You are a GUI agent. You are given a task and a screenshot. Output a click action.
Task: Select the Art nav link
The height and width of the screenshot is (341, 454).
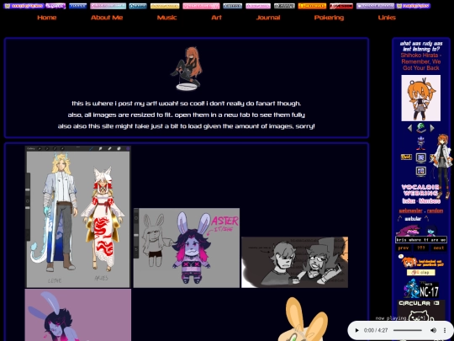216,18
